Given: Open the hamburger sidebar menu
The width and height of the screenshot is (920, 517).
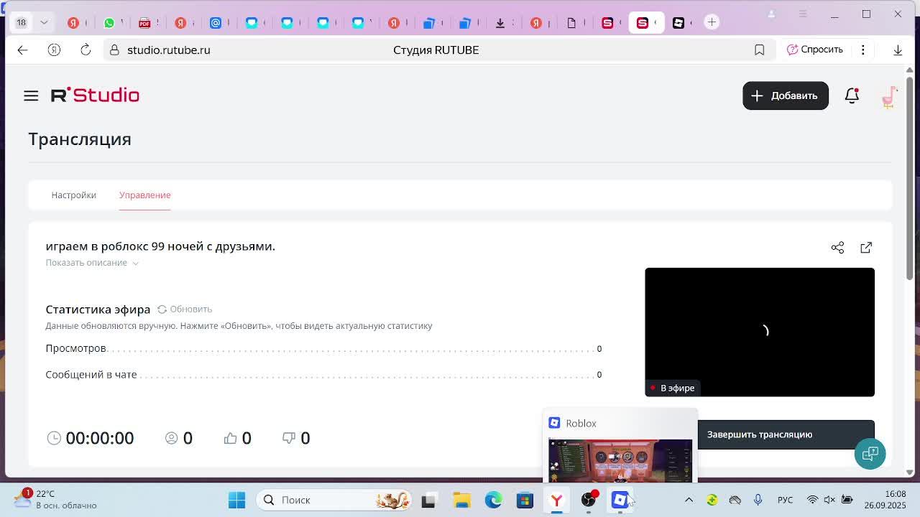Looking at the screenshot, I should pos(31,96).
